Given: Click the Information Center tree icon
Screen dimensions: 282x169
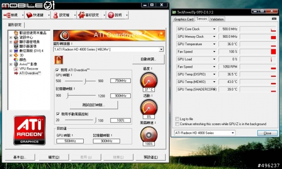Looking at the screenshot, I should click(x=16, y=37).
